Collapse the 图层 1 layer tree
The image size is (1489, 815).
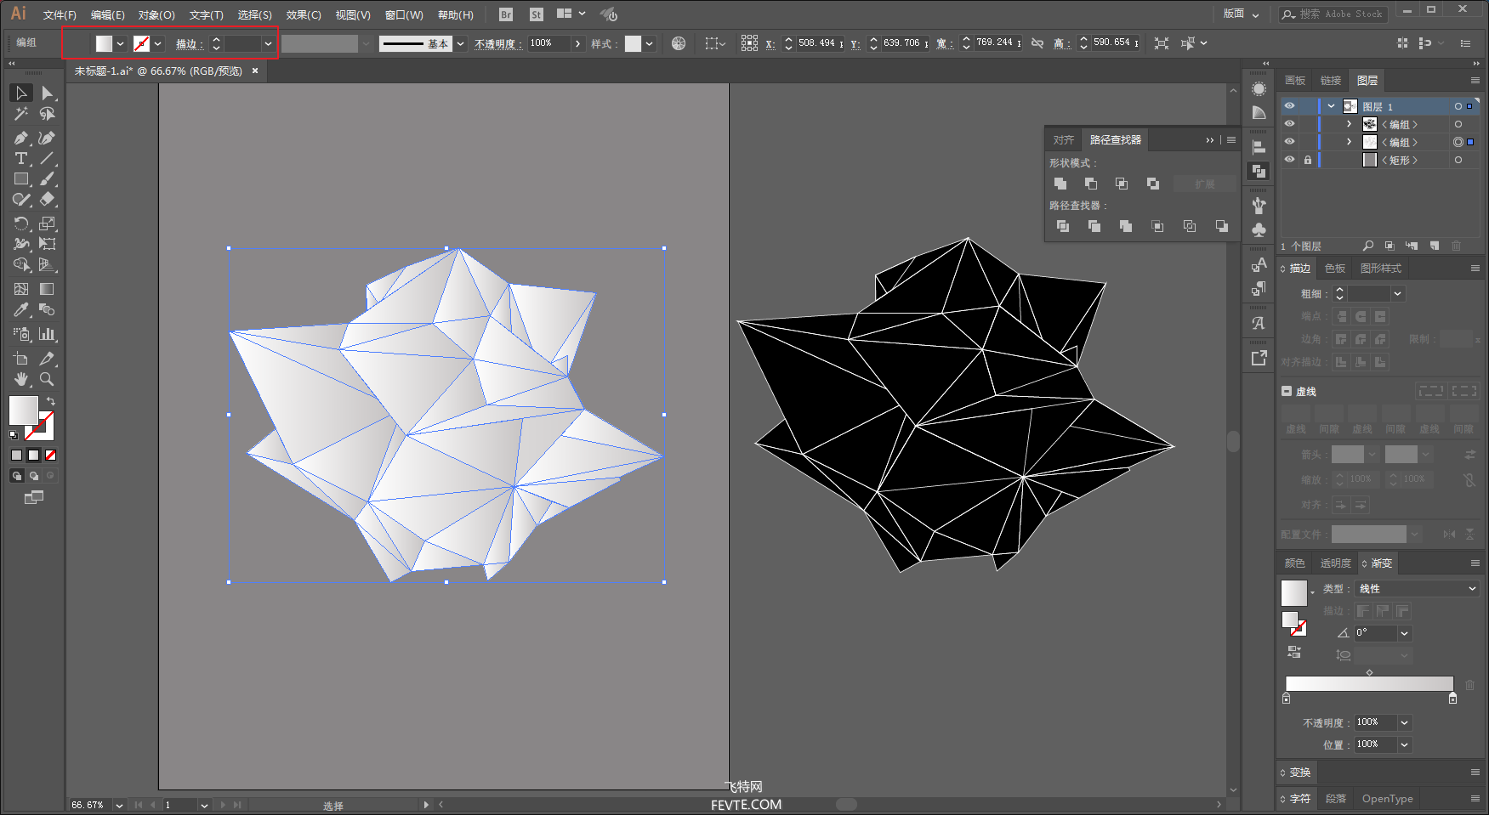[x=1332, y=106]
